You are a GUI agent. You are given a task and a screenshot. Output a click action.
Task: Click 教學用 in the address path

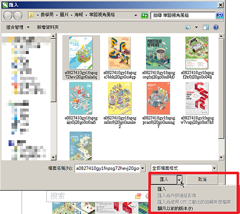[47, 15]
